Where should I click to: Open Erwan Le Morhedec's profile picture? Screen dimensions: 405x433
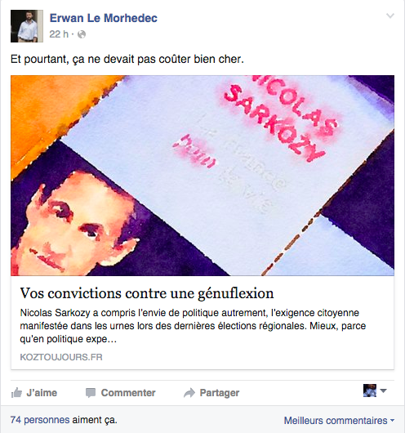point(27,26)
